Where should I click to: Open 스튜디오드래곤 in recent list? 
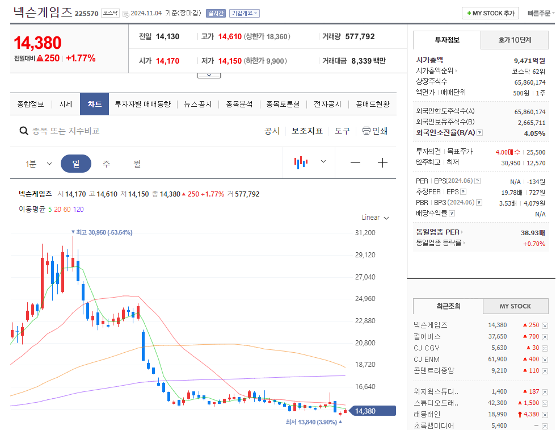(x=436, y=403)
